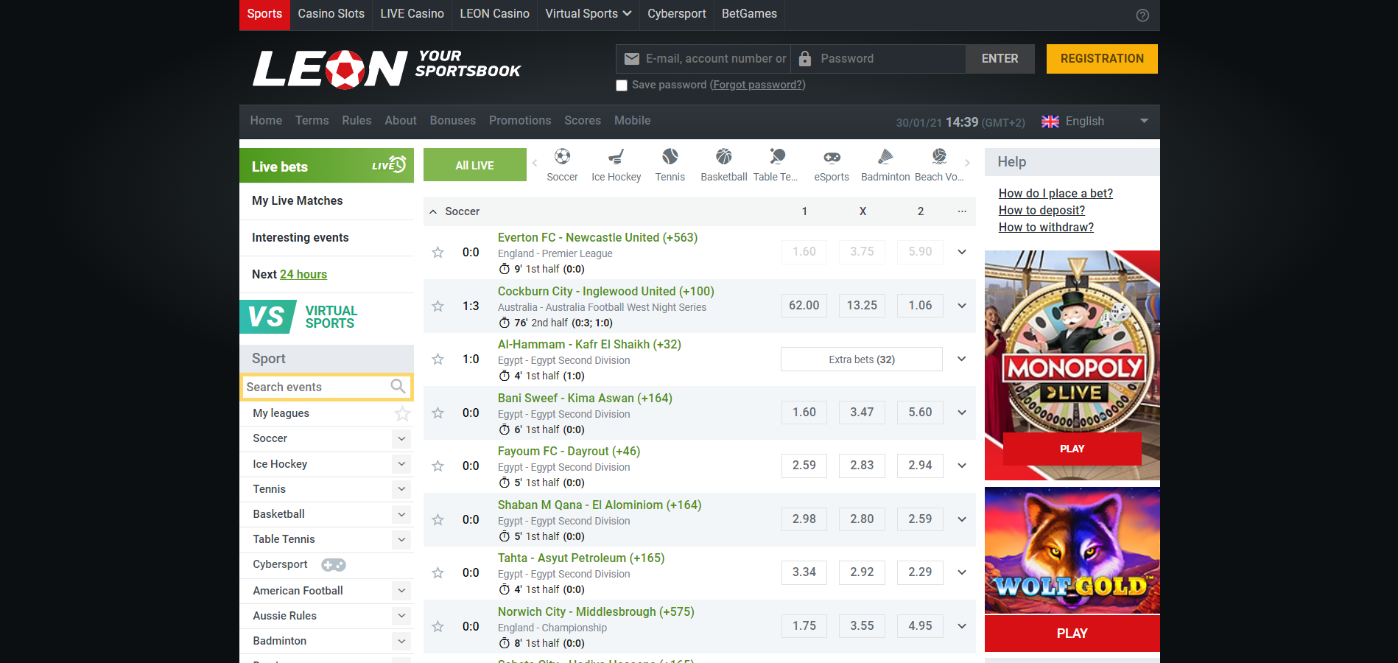Open the Ice Hockey live sport icon
Screen dimensions: 1398x663
616,157
